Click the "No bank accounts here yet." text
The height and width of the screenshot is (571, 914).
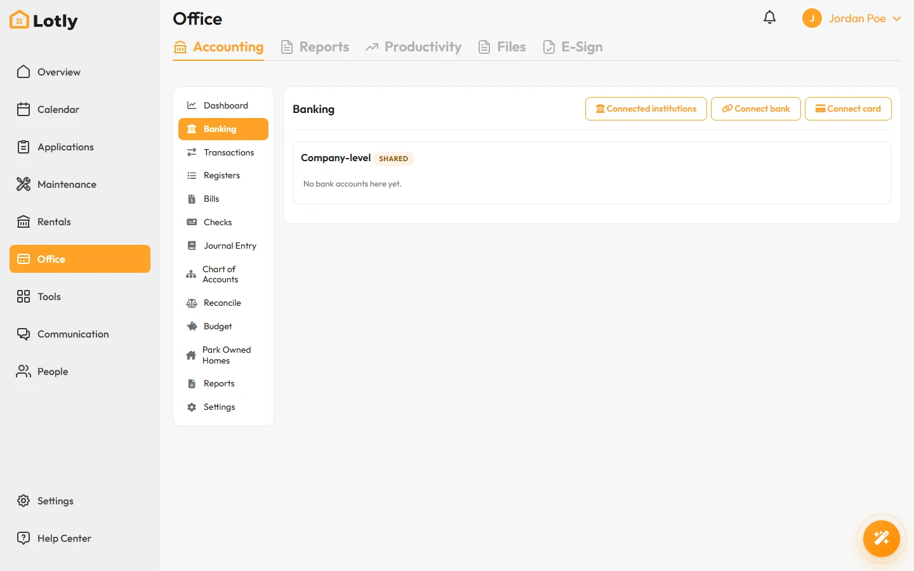point(352,184)
